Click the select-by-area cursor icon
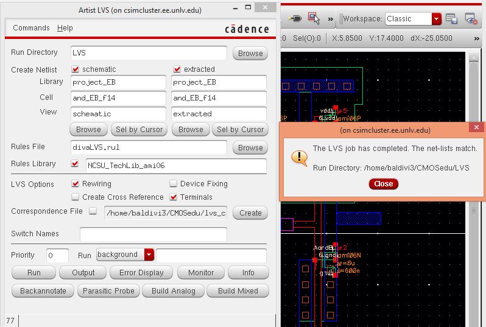The image size is (486, 327). [x=314, y=19]
